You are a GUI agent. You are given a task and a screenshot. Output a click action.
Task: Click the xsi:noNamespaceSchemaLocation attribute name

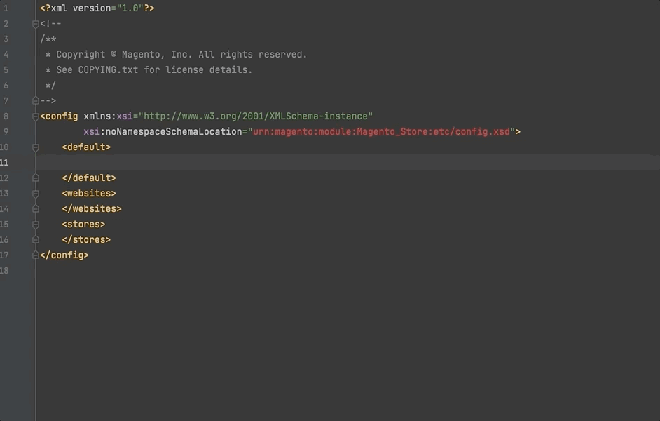pyautogui.click(x=163, y=132)
